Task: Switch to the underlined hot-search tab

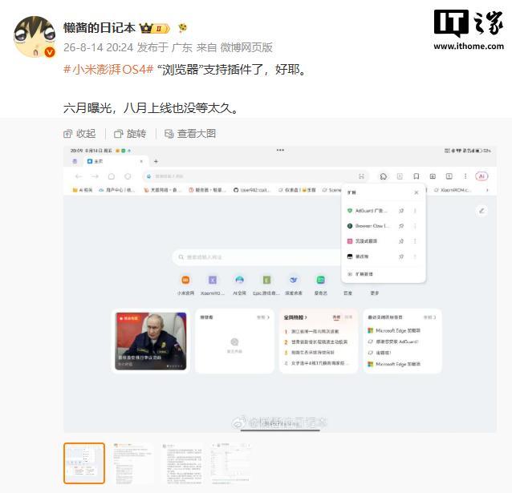Action: point(336,317)
